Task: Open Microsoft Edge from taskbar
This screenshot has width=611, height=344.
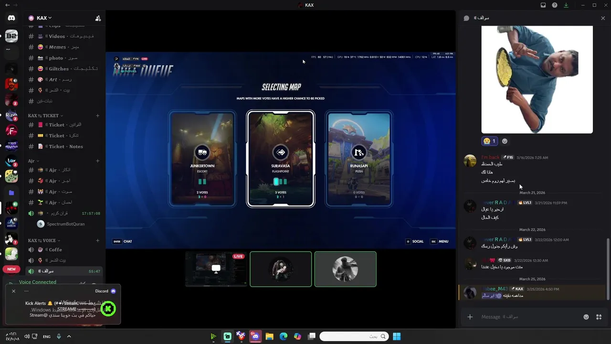Action: click(x=284, y=336)
